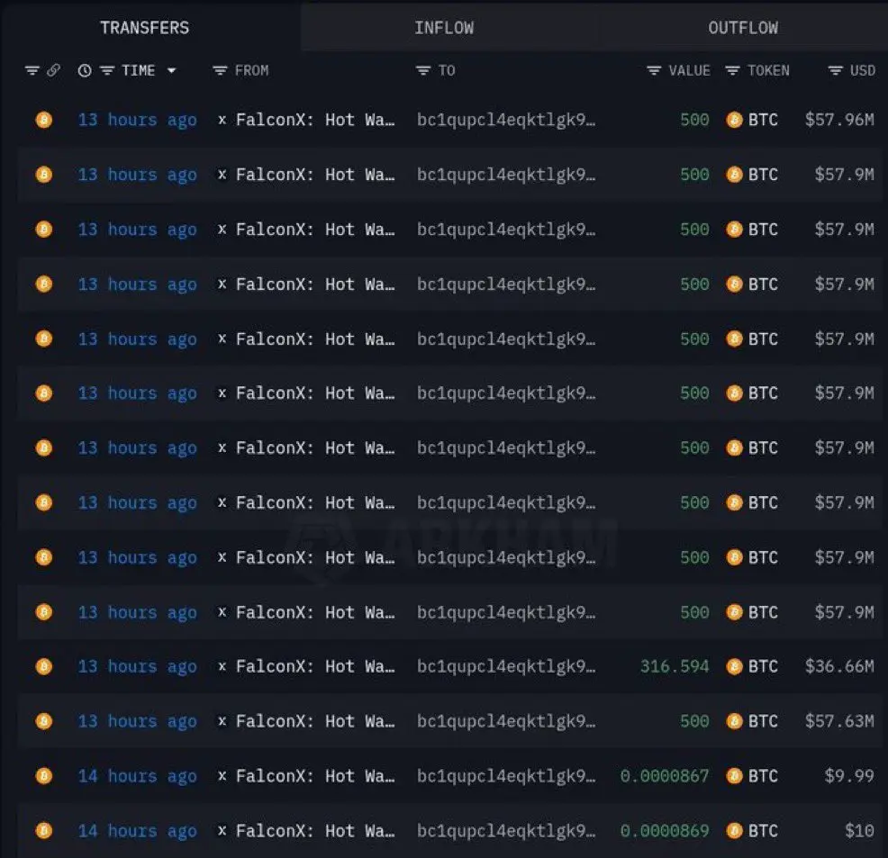This screenshot has width=888, height=858.
Task: Click the BTC token icon on the $57.96M row
Action: coord(734,120)
